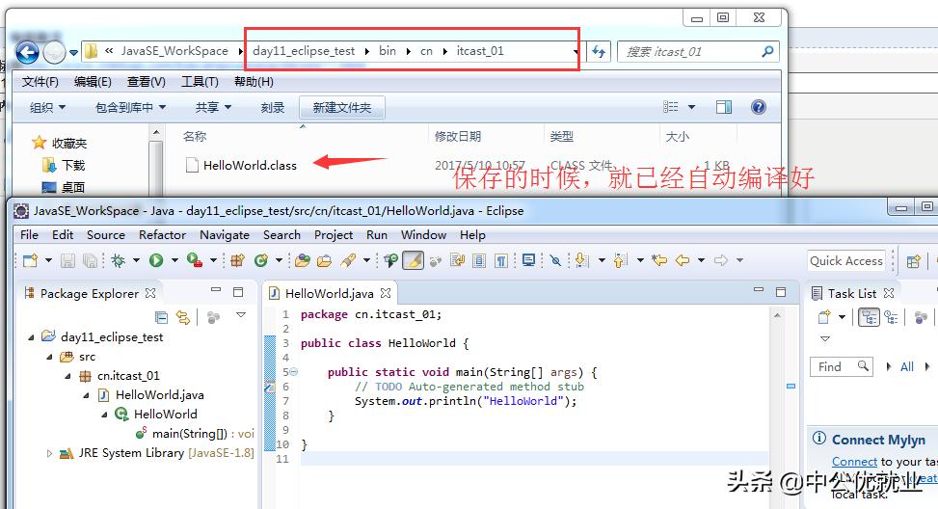This screenshot has width=938, height=509.
Task: Open the Project menu in Eclipse
Action: (x=334, y=235)
